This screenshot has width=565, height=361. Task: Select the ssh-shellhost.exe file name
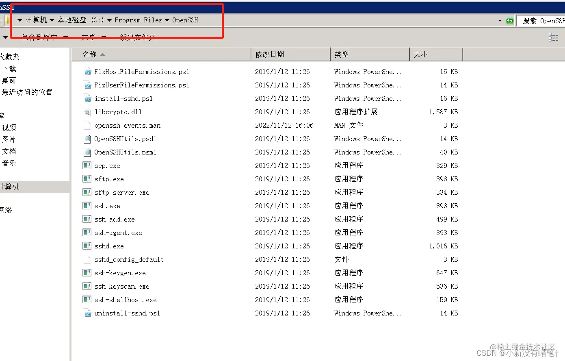(x=126, y=300)
